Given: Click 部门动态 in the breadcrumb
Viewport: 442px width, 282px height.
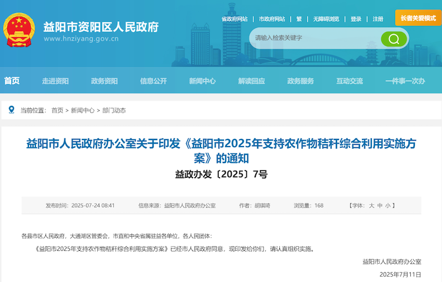Looking at the screenshot, I should (114, 110).
